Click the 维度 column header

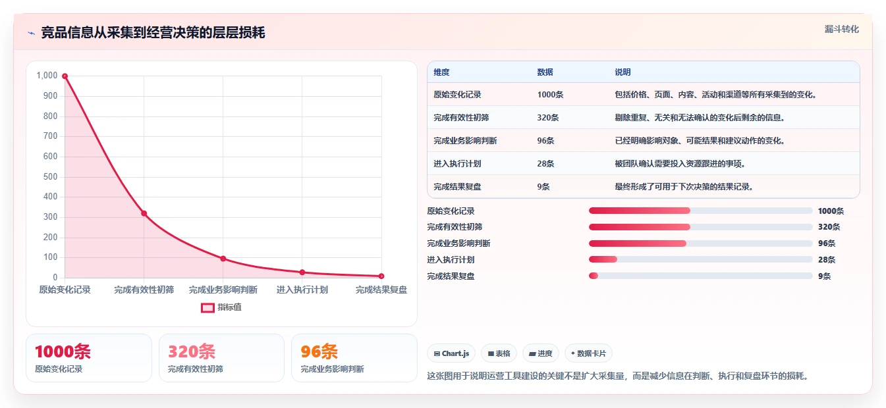click(x=441, y=72)
